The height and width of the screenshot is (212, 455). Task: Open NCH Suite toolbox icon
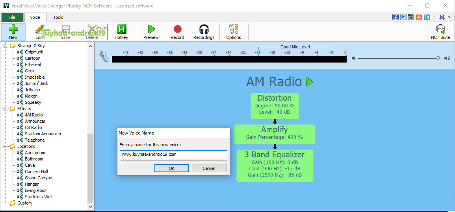coord(440,29)
